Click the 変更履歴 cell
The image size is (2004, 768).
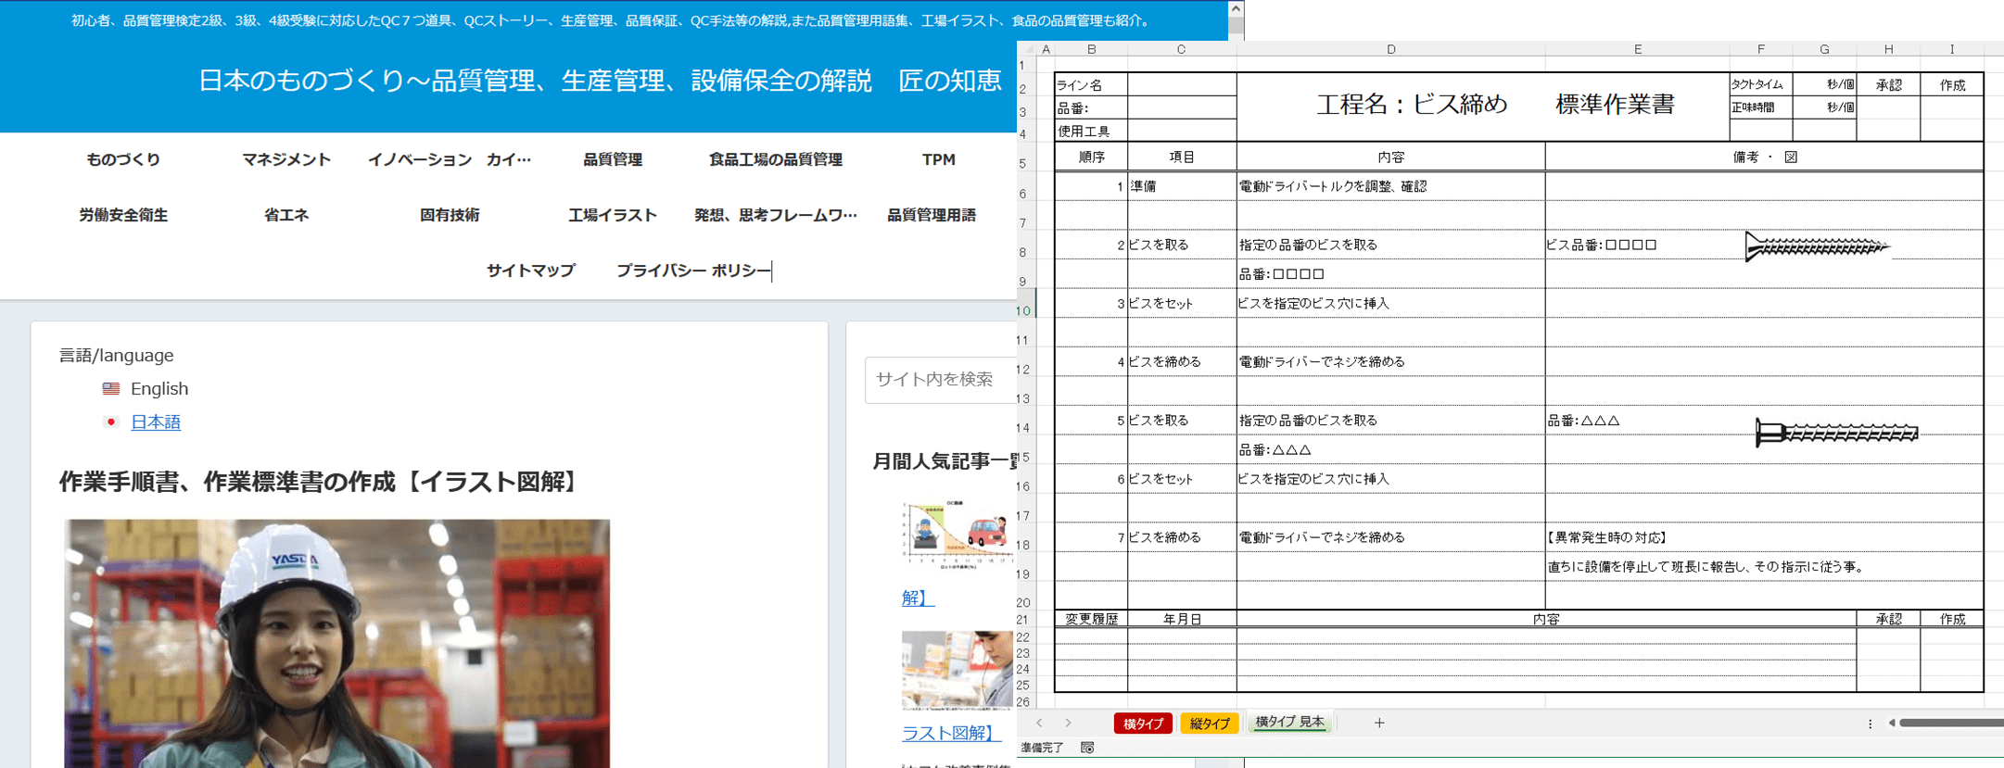[x=1091, y=619]
